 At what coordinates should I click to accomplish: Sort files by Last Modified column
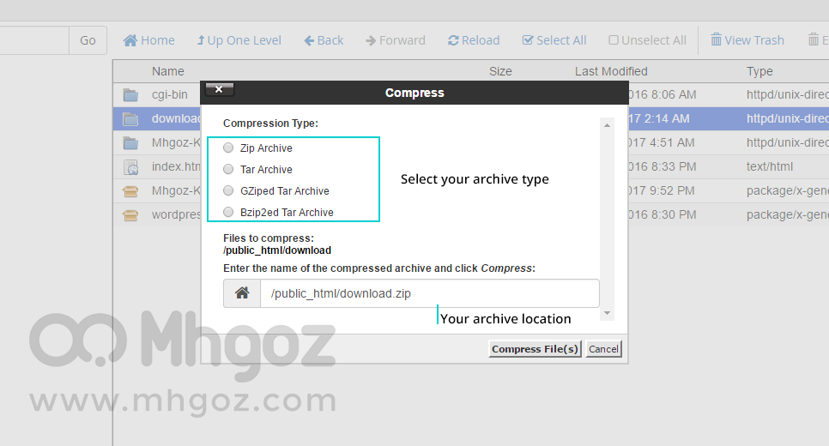tap(611, 71)
